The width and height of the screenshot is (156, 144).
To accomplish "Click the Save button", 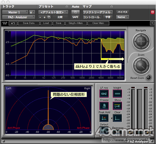I will tap(59, 23).
